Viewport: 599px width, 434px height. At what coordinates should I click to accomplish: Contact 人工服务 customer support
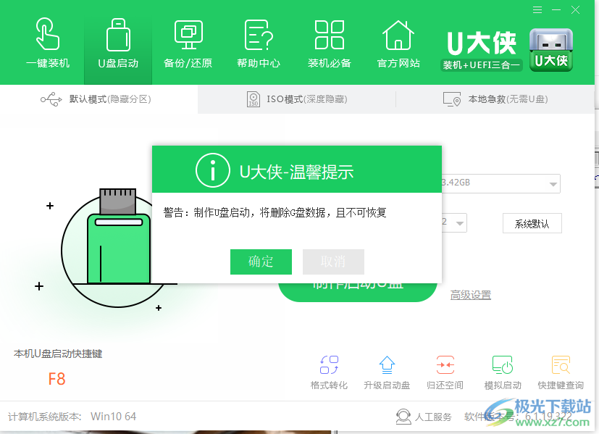[x=424, y=417]
